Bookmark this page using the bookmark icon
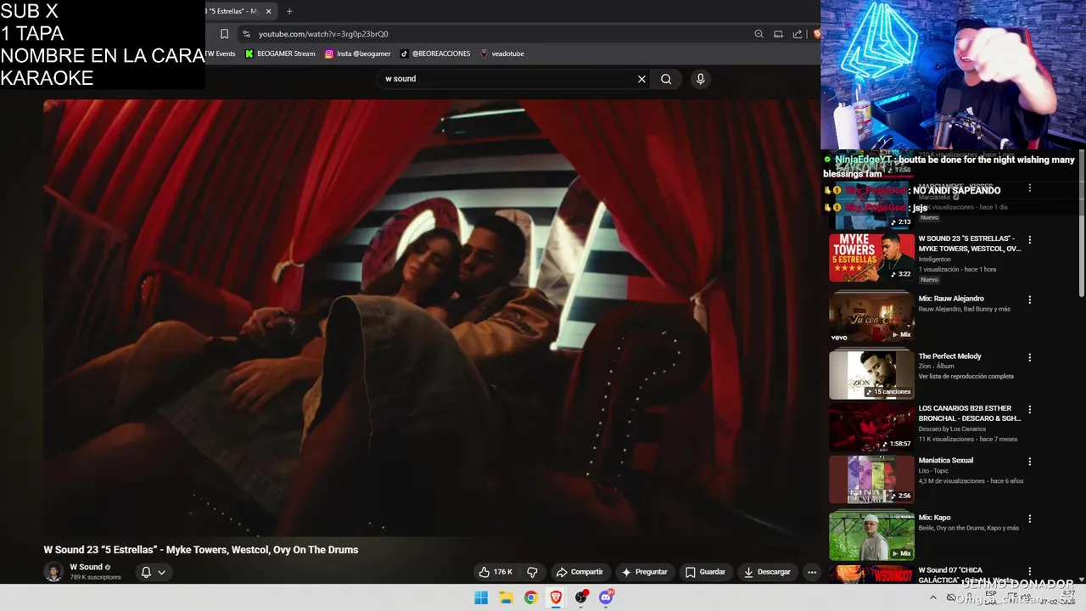Image resolution: width=1086 pixels, height=611 pixels. click(x=224, y=34)
